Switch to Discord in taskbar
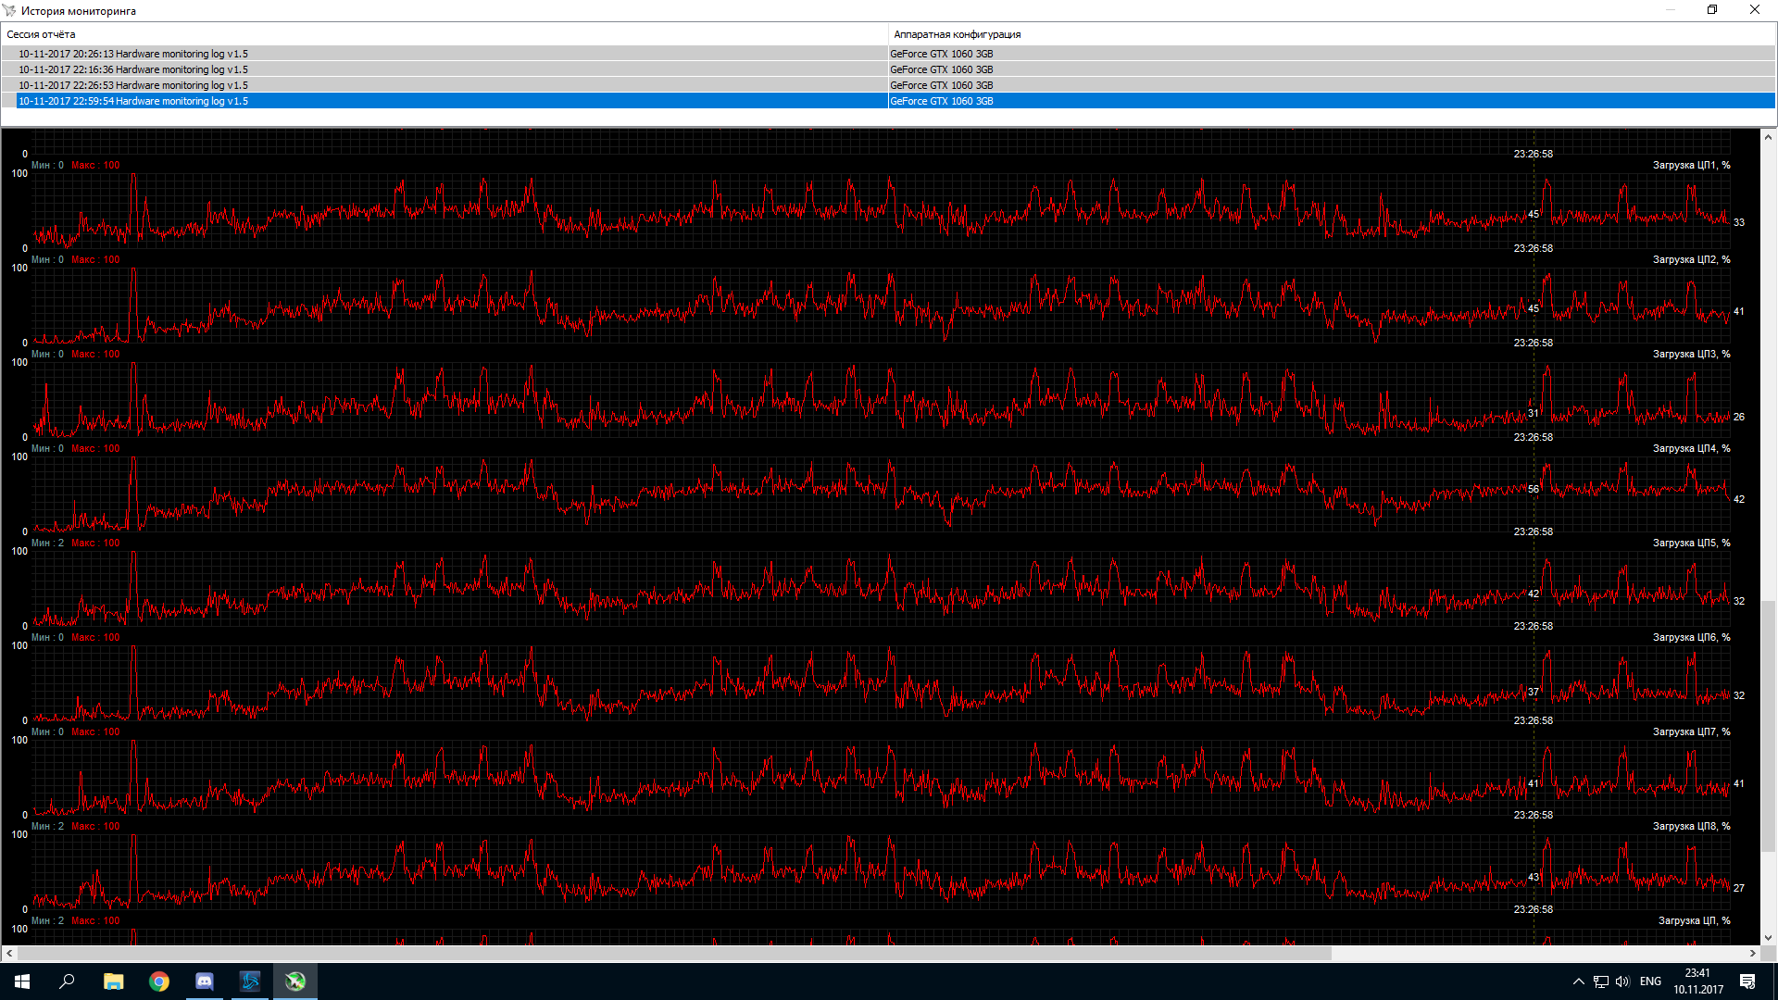Viewport: 1778px width, 1000px height. point(205,981)
